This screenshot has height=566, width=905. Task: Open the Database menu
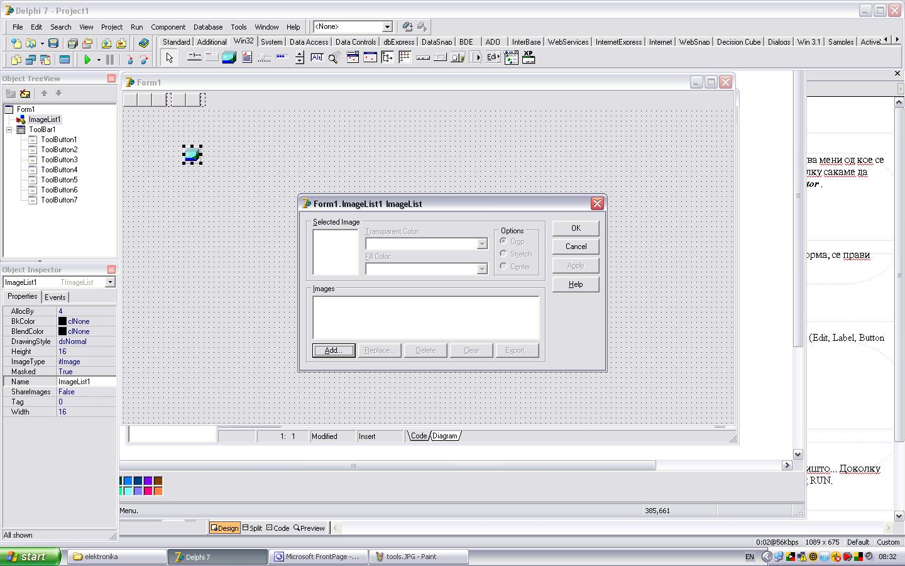pyautogui.click(x=208, y=27)
